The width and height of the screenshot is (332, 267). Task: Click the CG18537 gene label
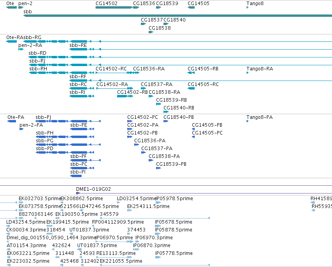click(152, 20)
